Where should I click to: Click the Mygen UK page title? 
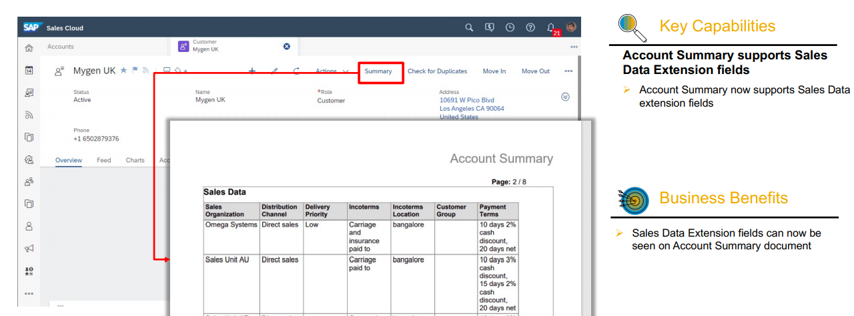coord(94,71)
